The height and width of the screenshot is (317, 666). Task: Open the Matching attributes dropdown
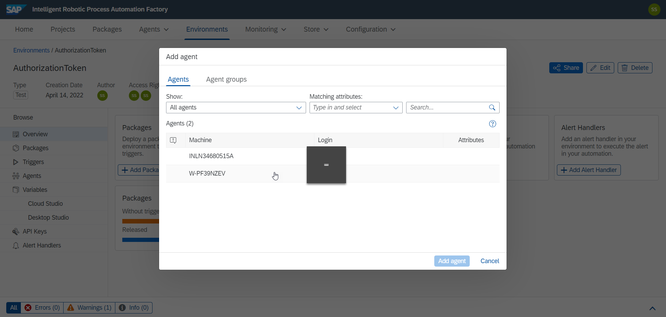356,107
